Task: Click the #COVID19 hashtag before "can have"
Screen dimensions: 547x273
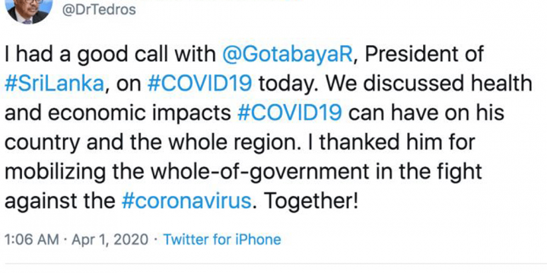Action: (290, 113)
